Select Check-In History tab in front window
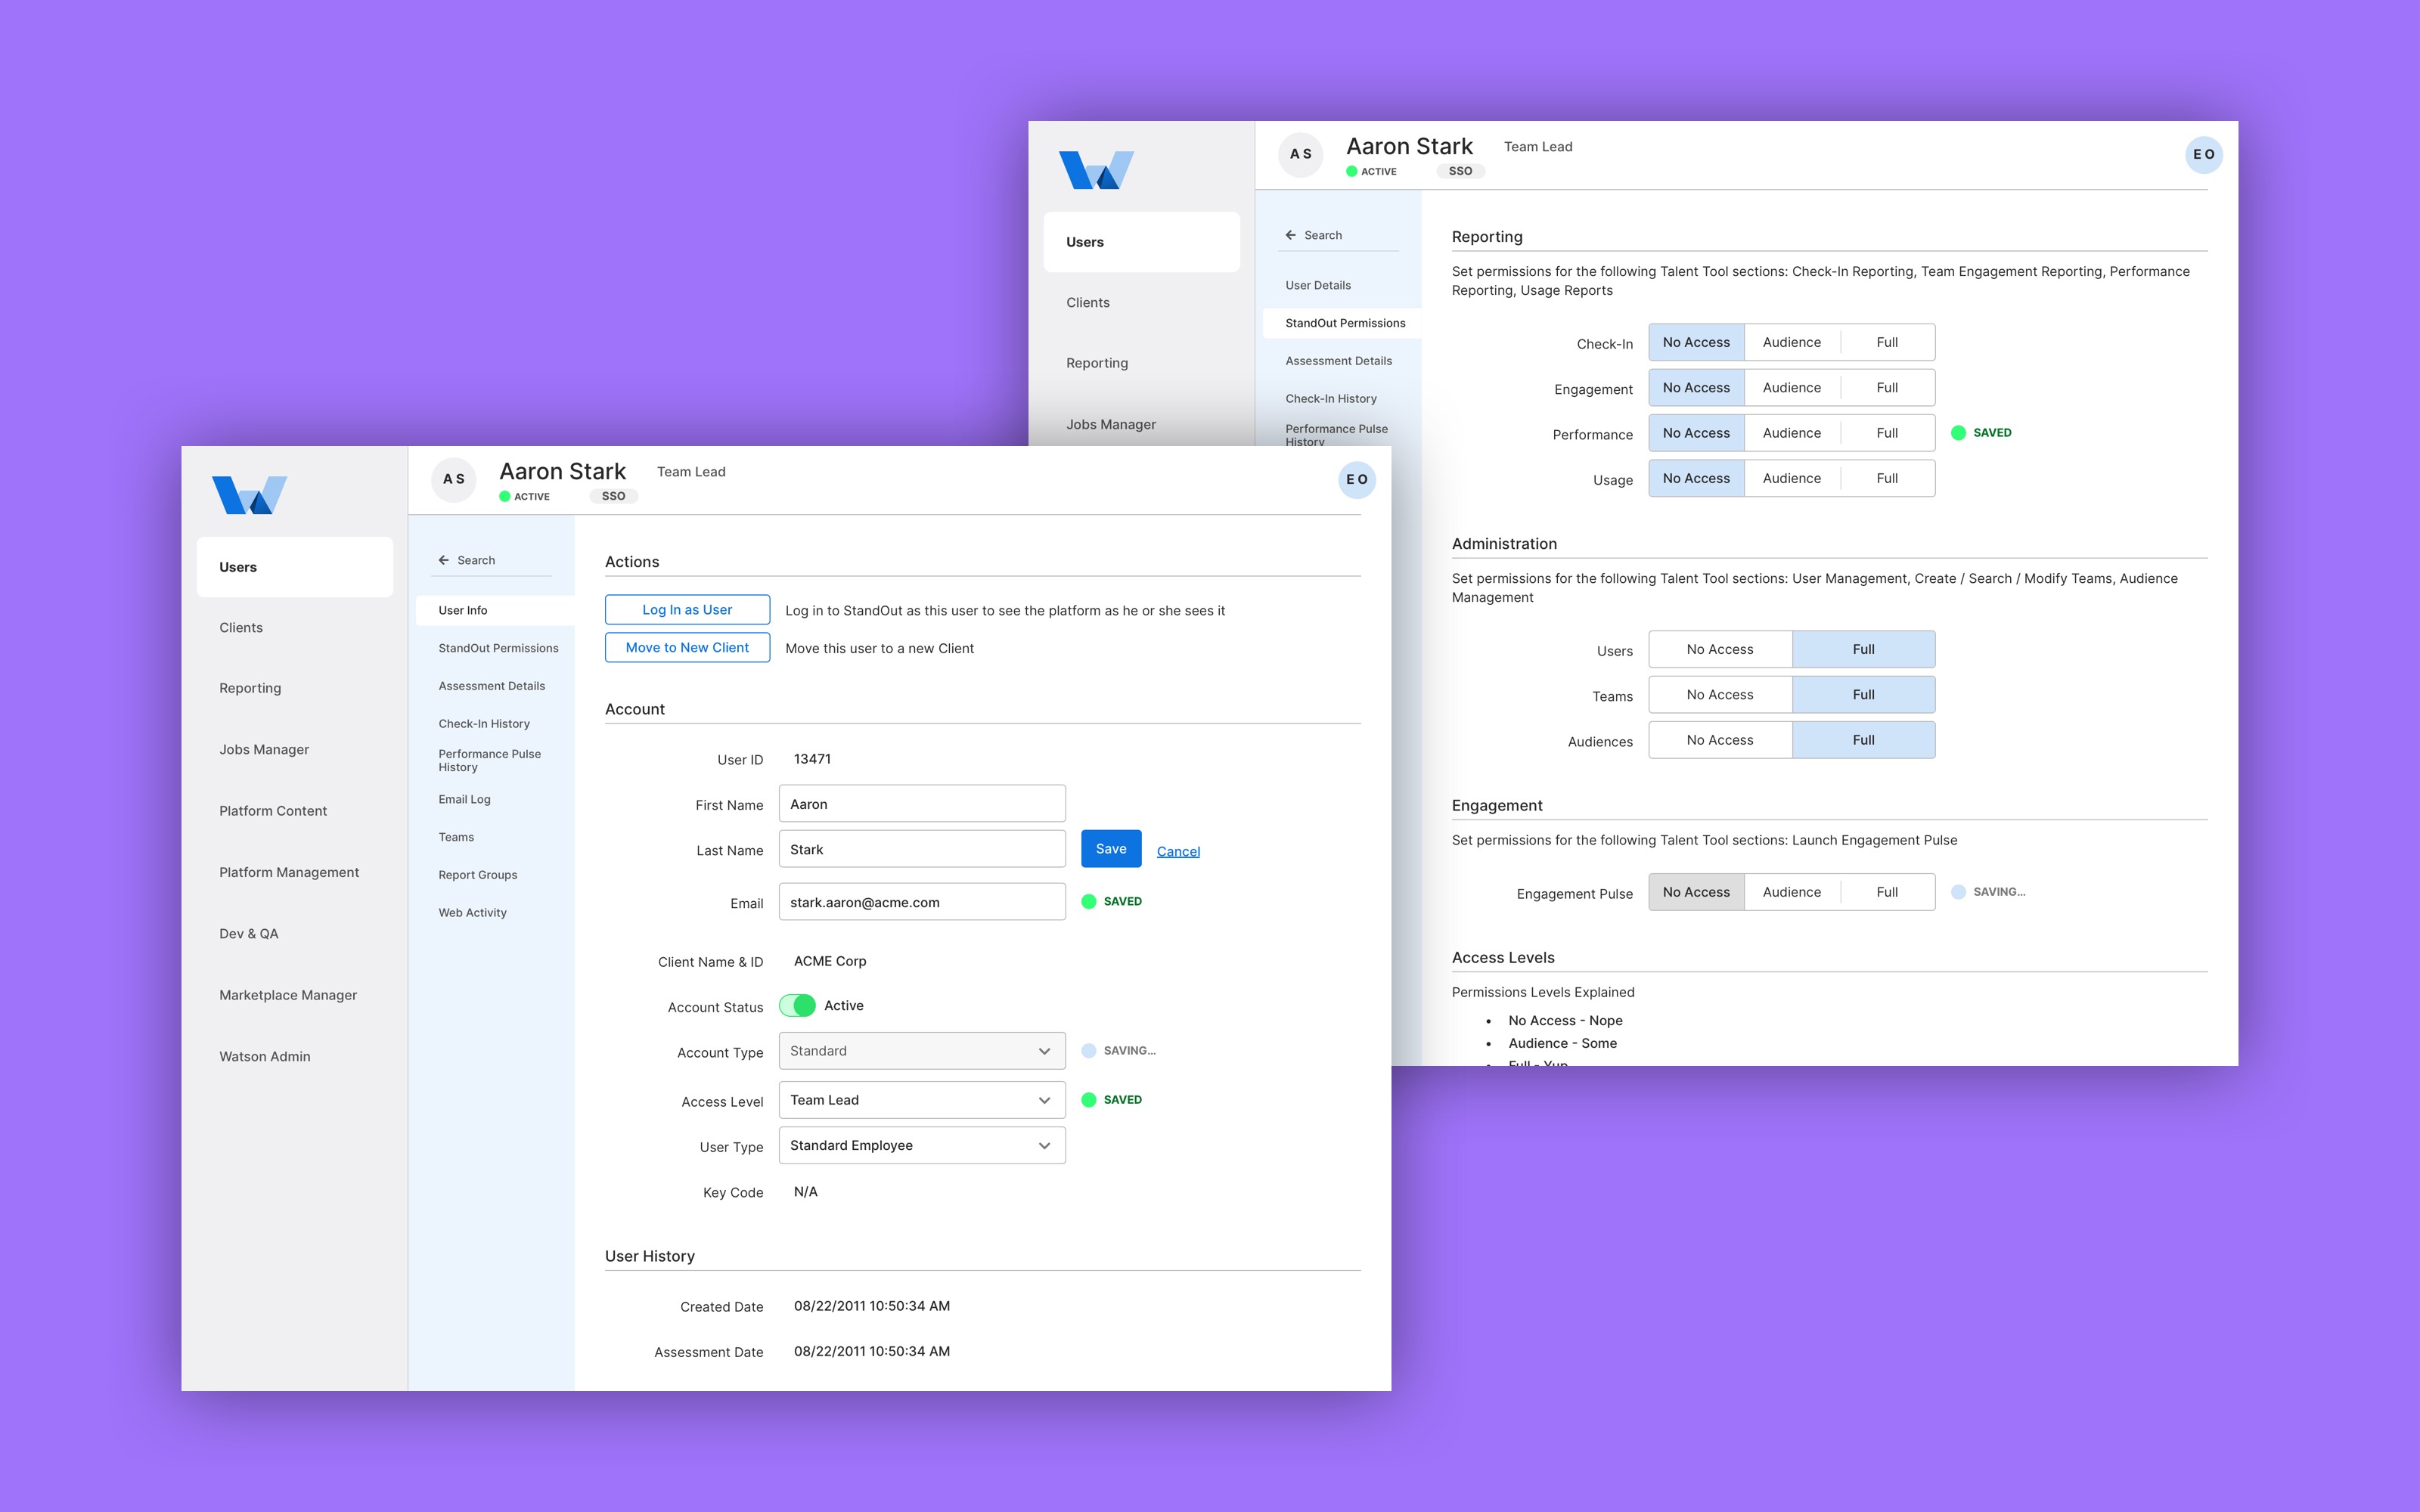 pyautogui.click(x=484, y=724)
